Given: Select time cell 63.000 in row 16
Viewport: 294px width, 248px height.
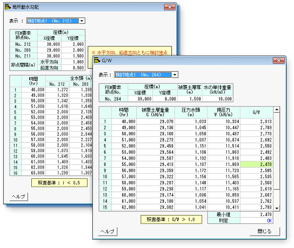Looking at the screenshot, I should pos(33,173).
